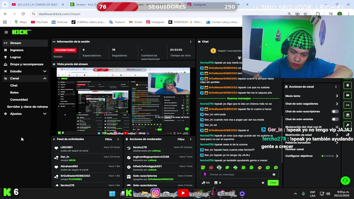Screen dimensions: 354x199
Task: Open the channel actions widget in right strip
Action: tap(348, 115)
